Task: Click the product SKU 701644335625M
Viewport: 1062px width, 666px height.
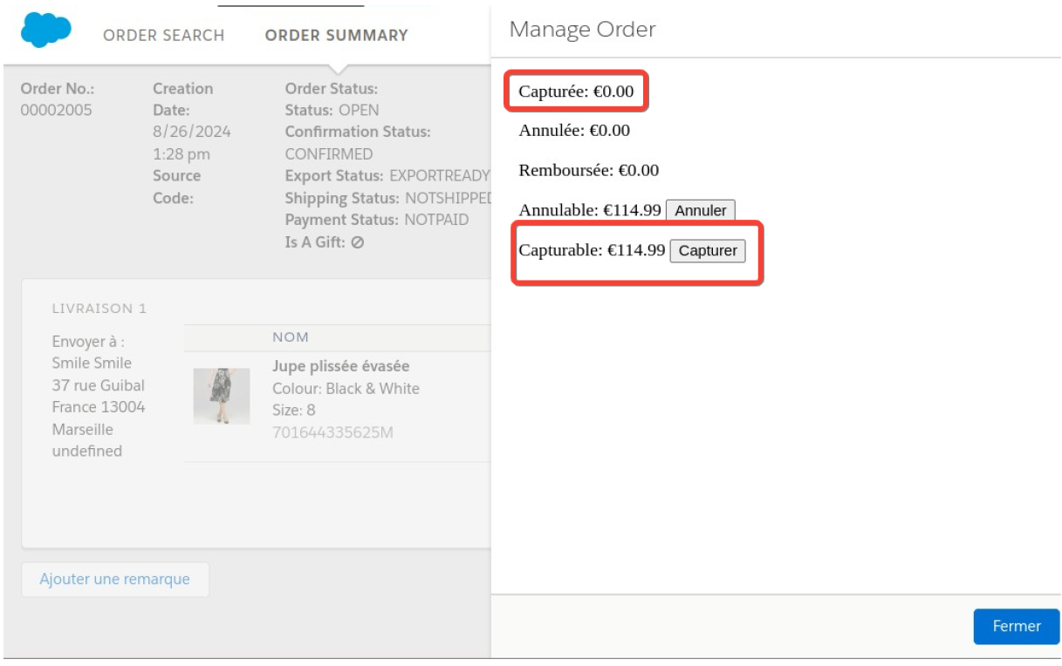Action: coord(333,432)
